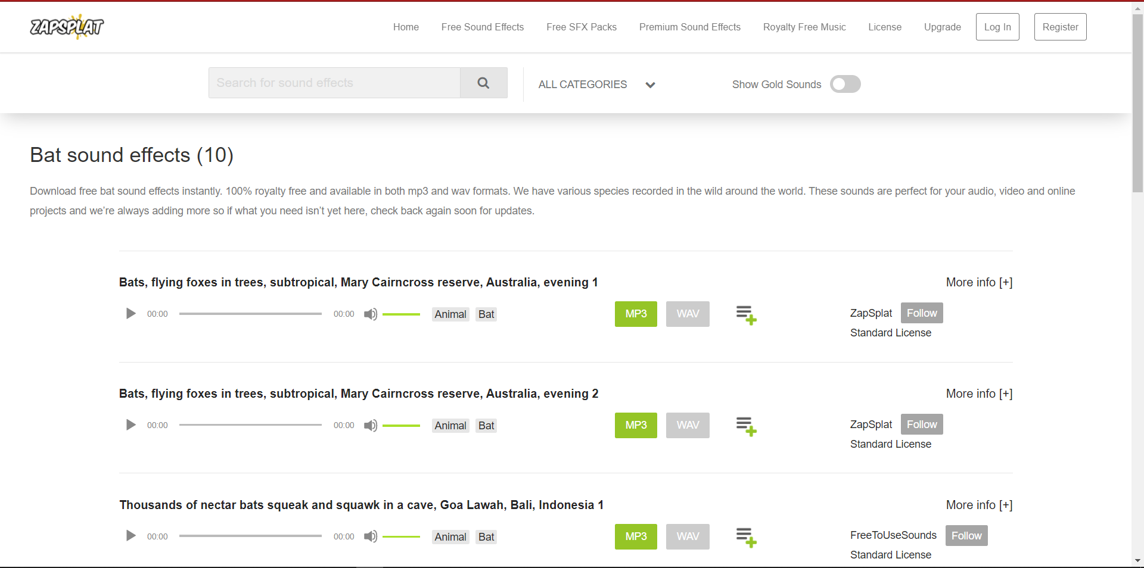Adjust the evening 1 green volume slider
The height and width of the screenshot is (568, 1144).
coord(401,314)
